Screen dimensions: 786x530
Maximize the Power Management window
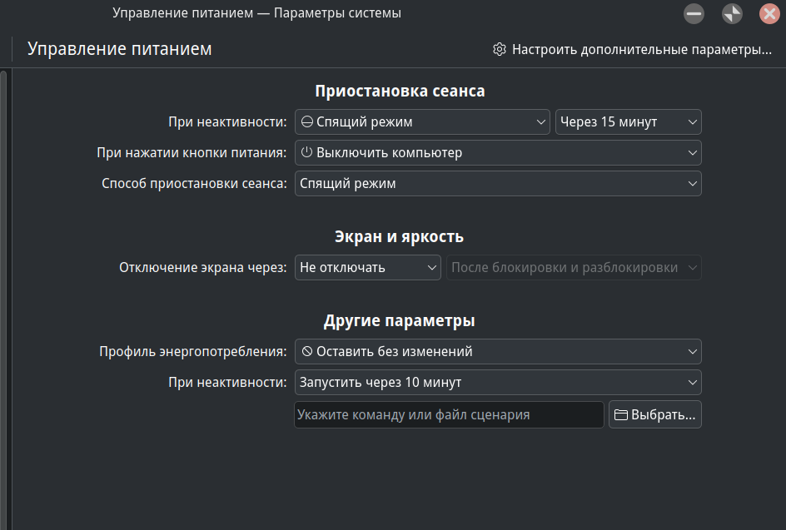click(732, 13)
